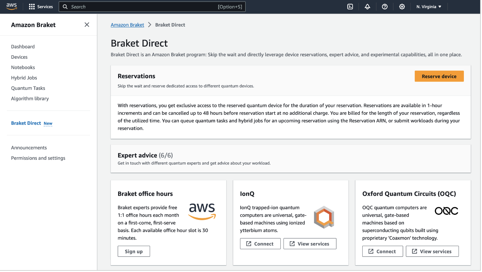Open Permissions and settings

pyautogui.click(x=38, y=158)
